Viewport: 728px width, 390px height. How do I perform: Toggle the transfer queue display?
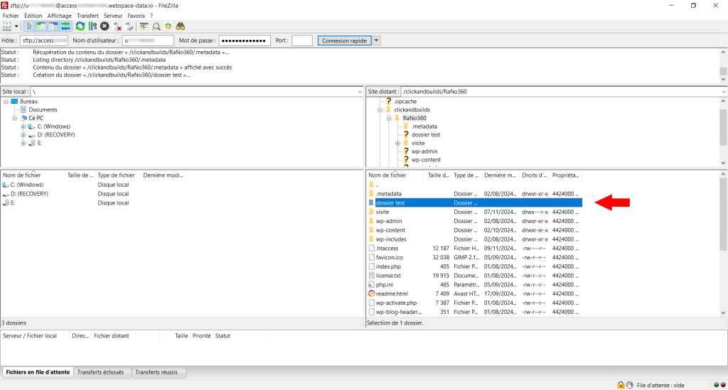66,26
